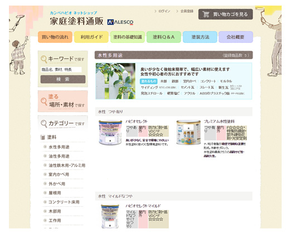Click the 検索 button
The height and width of the screenshot is (234, 290).
pos(63,79)
